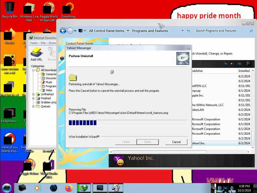Click the search magnifier in Programs and Features

[251, 31]
